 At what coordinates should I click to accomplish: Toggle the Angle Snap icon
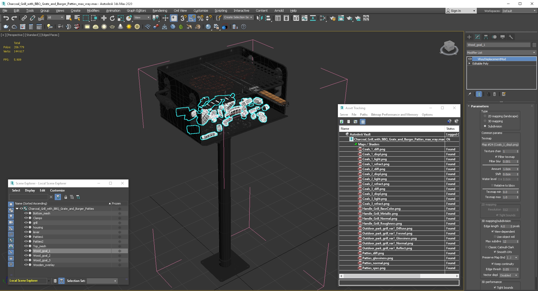pos(192,18)
